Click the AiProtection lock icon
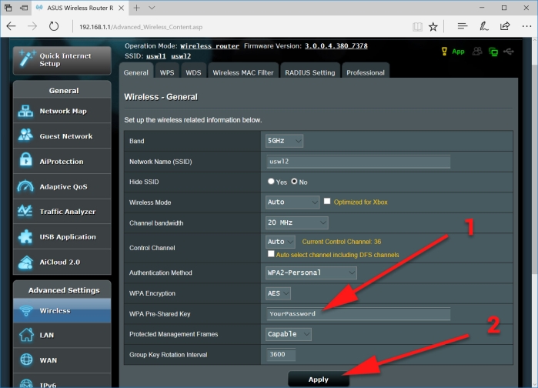The image size is (538, 388). coord(25,161)
